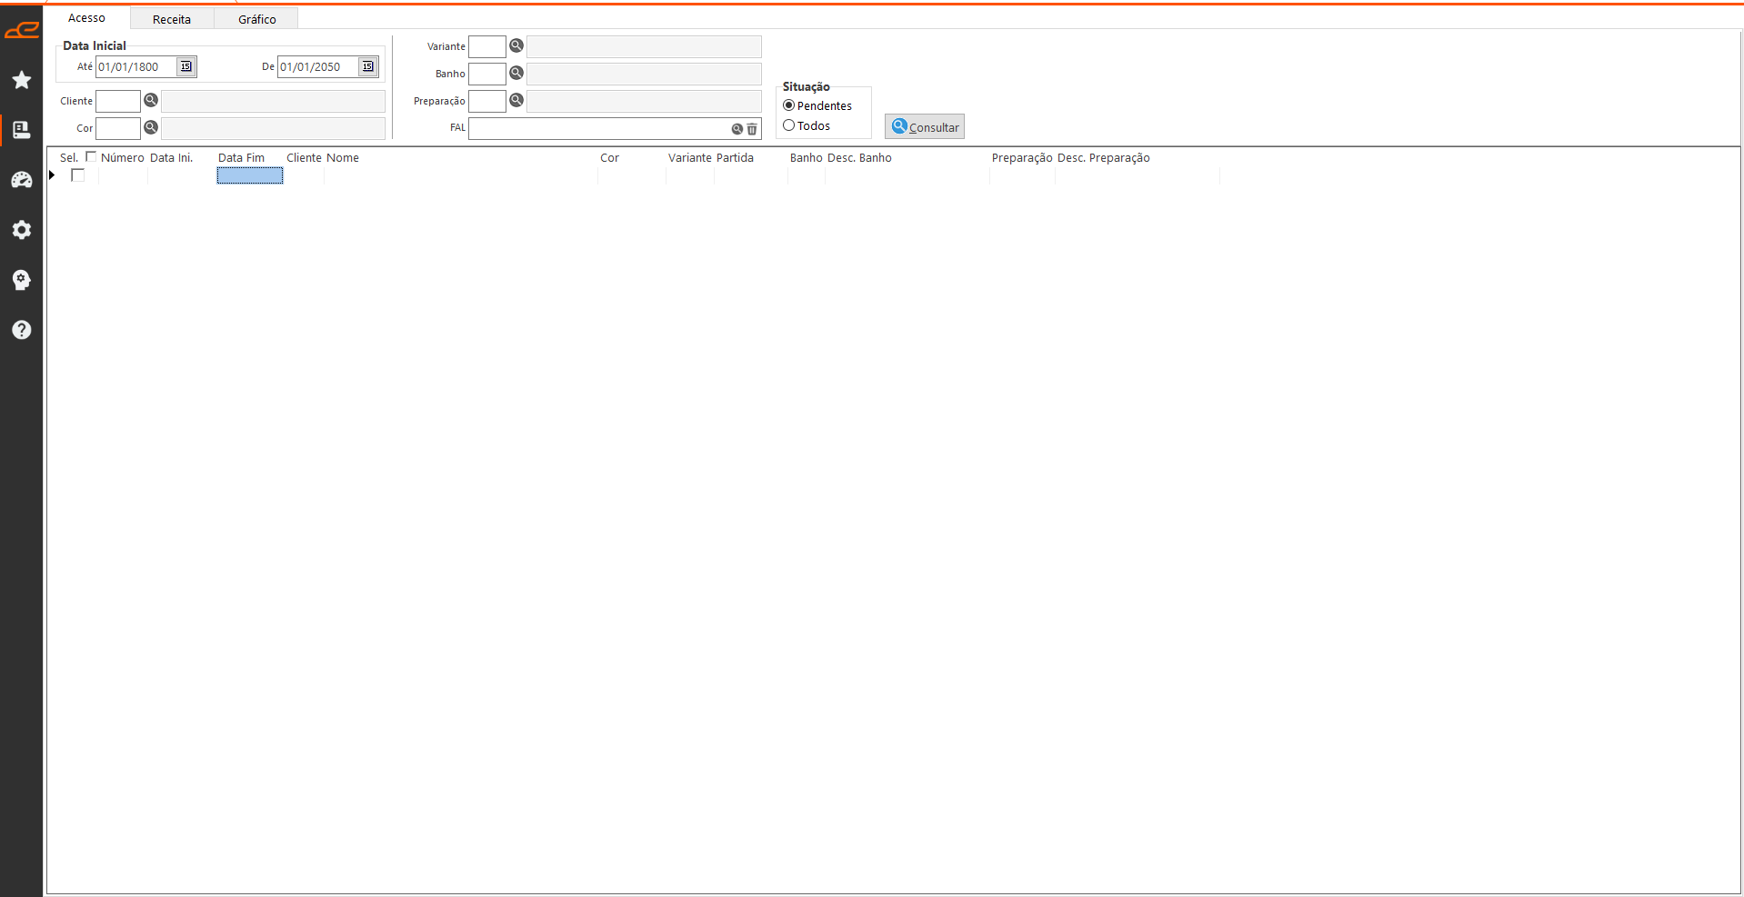Click the Cor code input field

[x=118, y=128]
